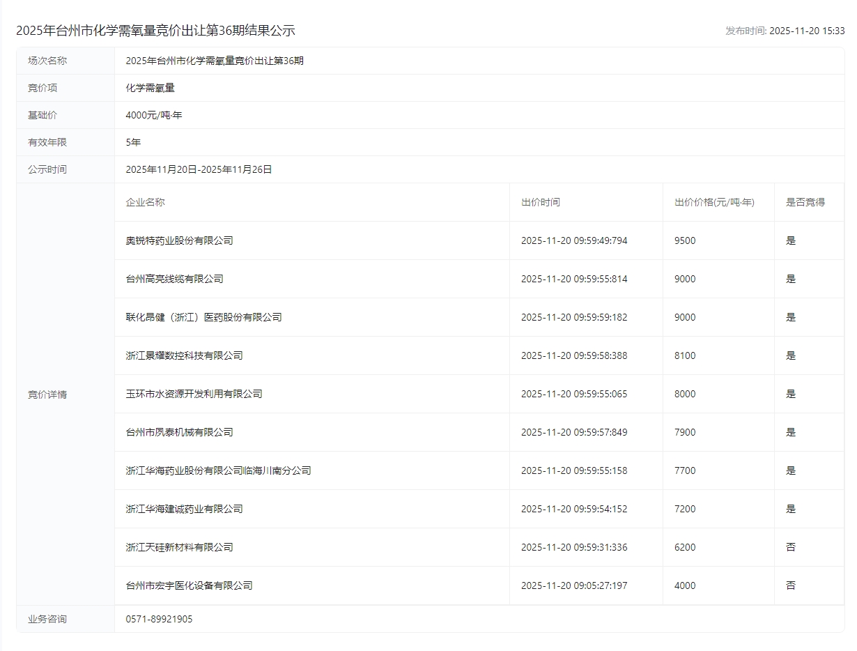The height and width of the screenshot is (651, 857).
Task: Click the bid price 9500 cell
Action: point(685,240)
